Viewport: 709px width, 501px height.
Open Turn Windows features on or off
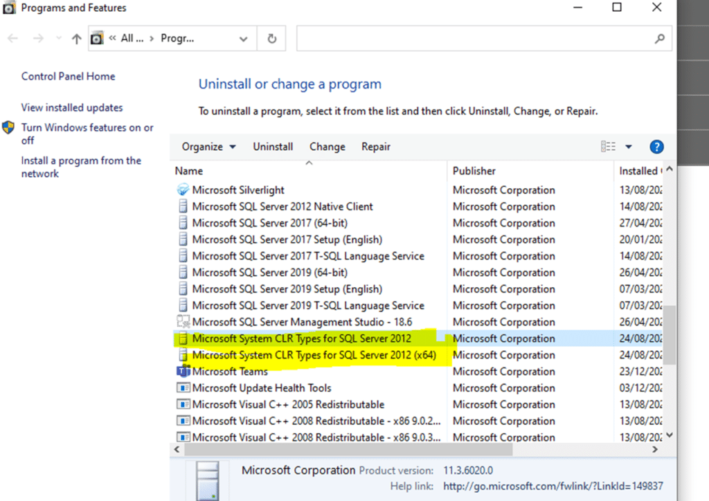pyautogui.click(x=87, y=134)
